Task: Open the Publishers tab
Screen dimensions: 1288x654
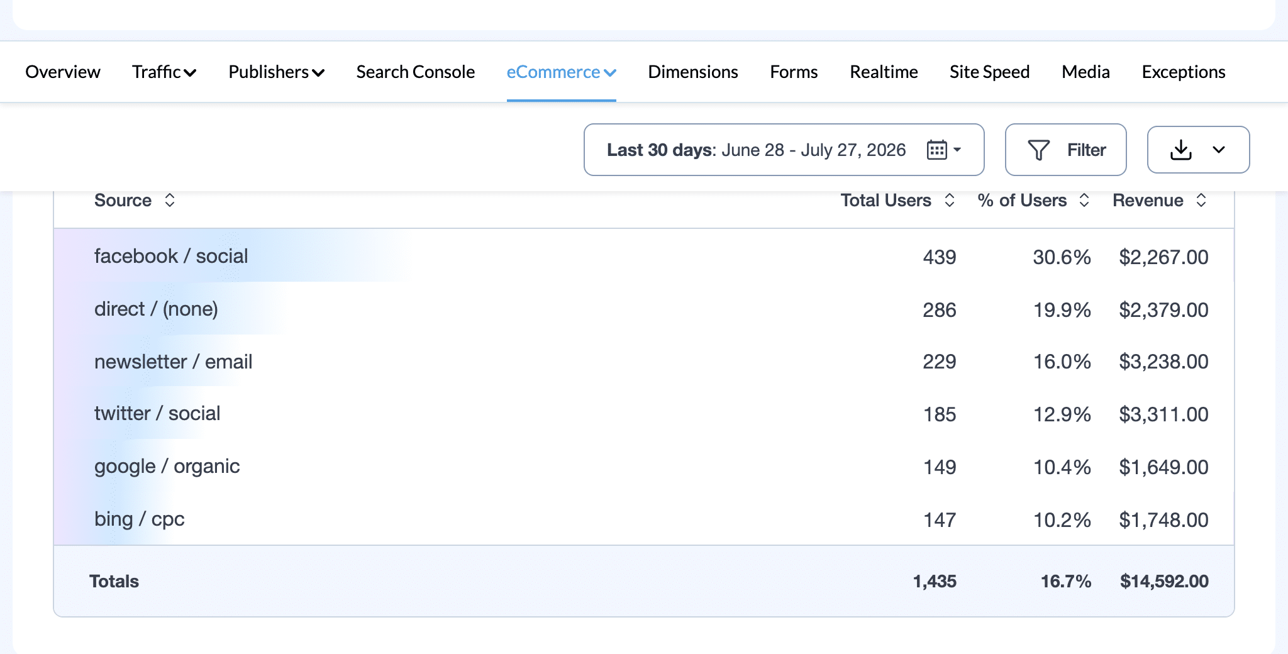Action: 276,72
